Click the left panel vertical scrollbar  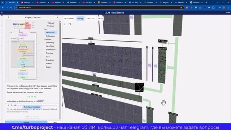(60, 48)
